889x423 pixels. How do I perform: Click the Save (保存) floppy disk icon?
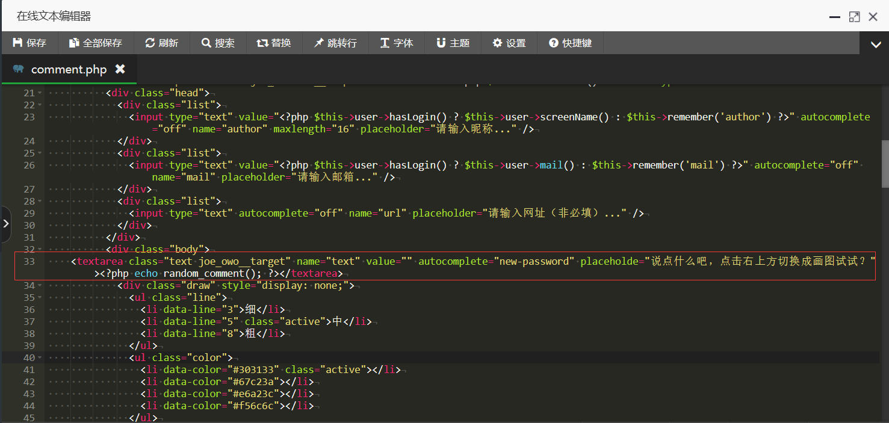[18, 43]
